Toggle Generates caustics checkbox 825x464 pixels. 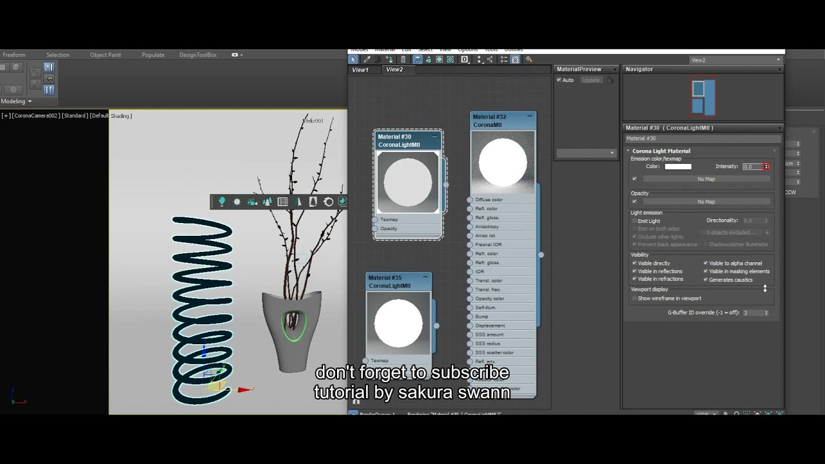[x=706, y=280]
